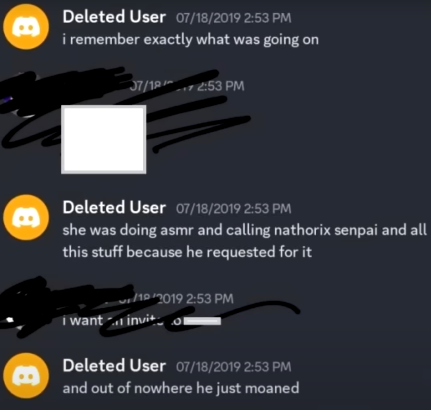Click timestamp above 'i want an invite'
The height and width of the screenshot is (410, 431).
click(x=176, y=299)
